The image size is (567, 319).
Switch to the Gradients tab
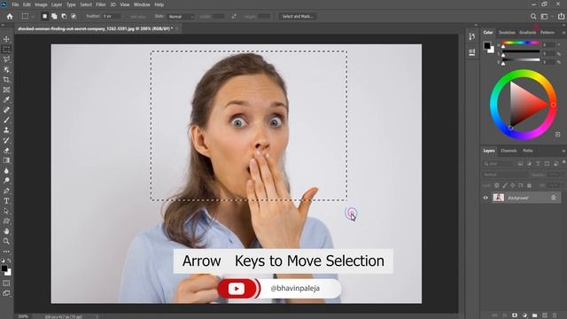[528, 33]
